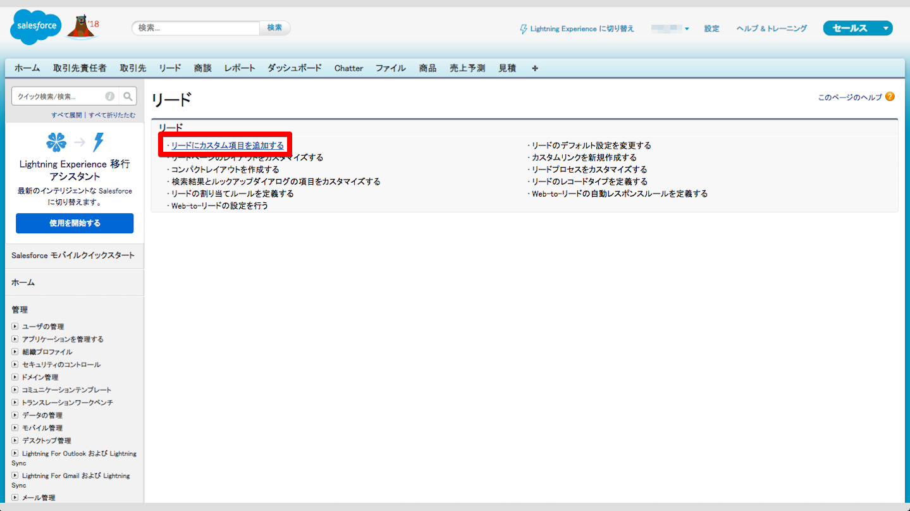Expand the ドメイン管理 node
Screen dimensions: 910x511
[x=15, y=377]
